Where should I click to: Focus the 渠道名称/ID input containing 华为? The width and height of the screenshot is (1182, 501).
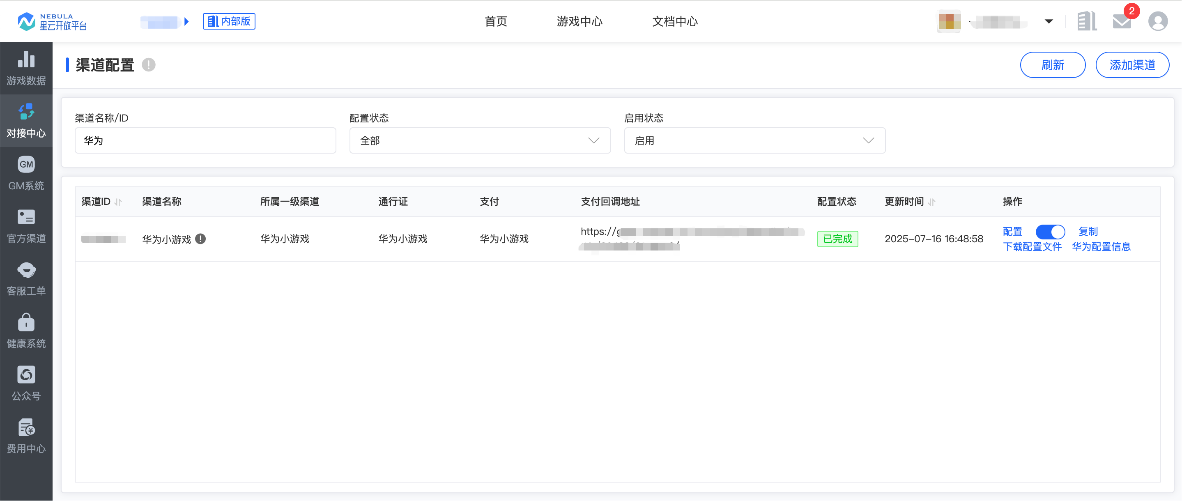(205, 141)
